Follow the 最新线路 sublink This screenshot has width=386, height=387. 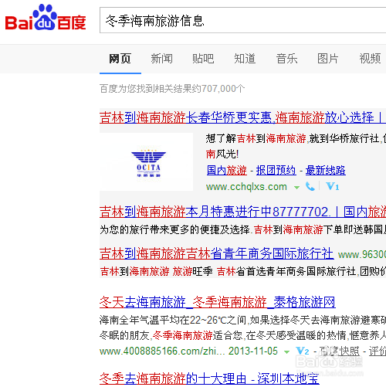click(326, 170)
